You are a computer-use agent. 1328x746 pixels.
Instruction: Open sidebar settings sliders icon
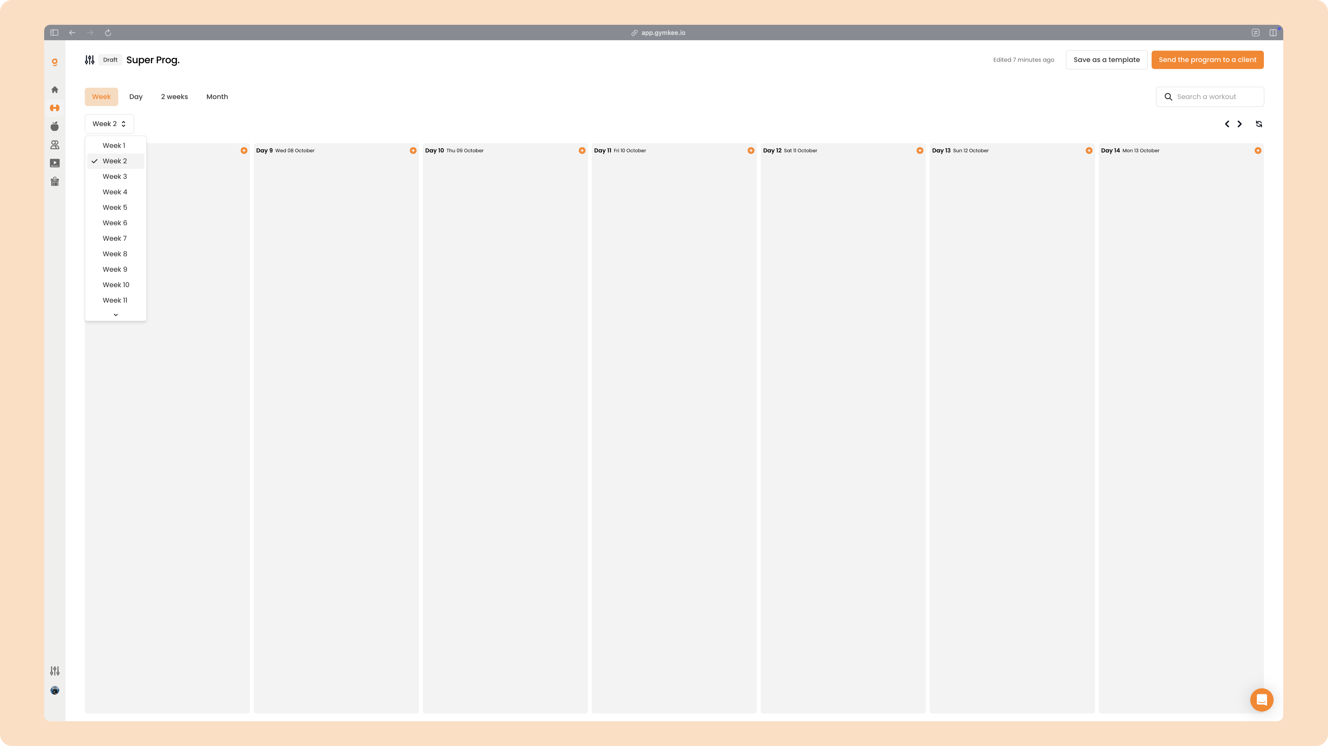point(55,671)
